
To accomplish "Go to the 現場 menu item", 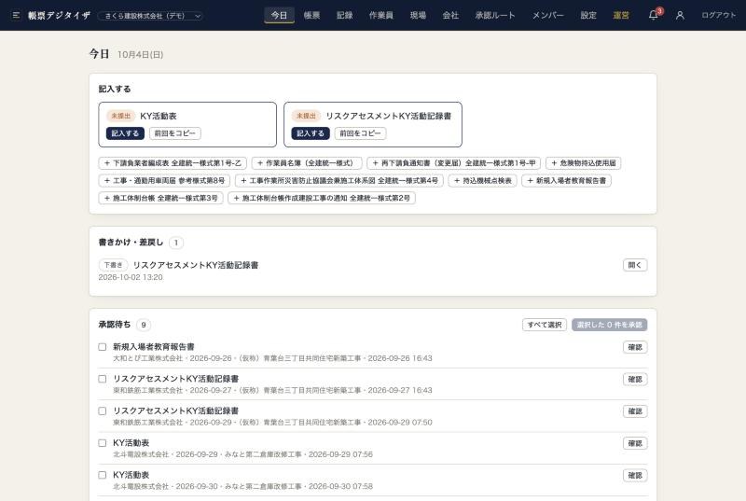I will pyautogui.click(x=418, y=15).
